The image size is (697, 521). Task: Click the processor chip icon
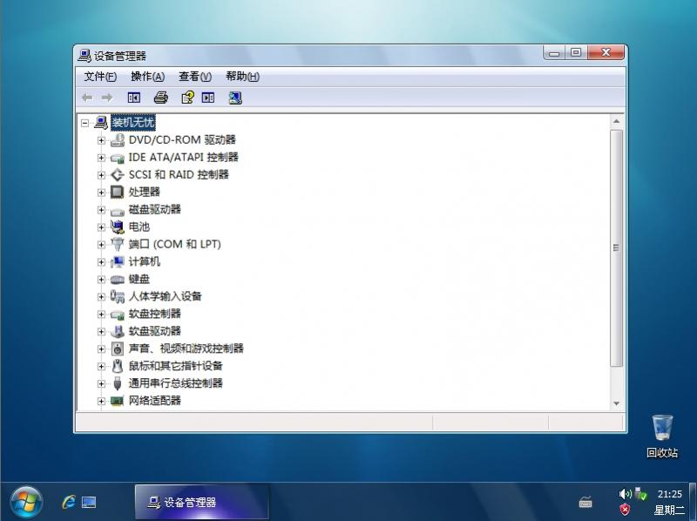click(x=118, y=192)
